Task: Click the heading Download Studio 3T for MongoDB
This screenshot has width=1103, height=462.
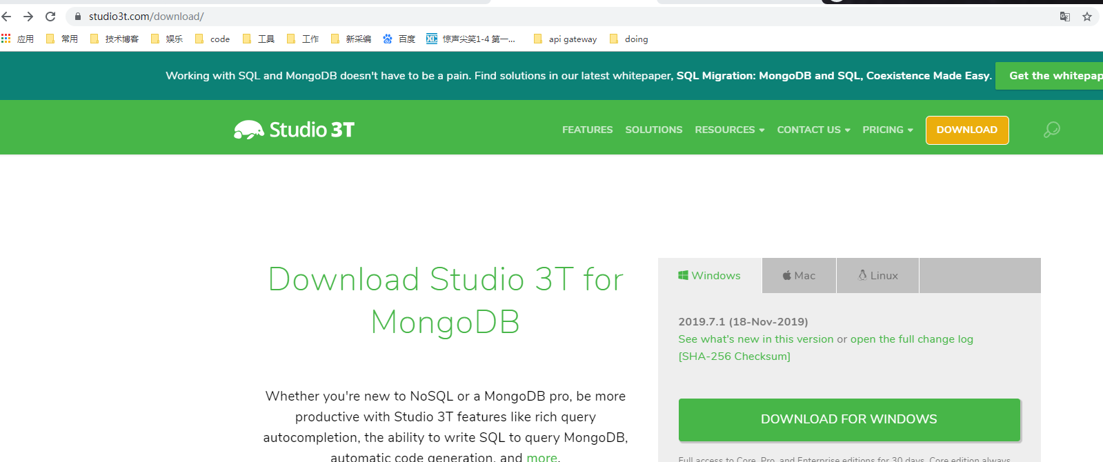Action: click(446, 301)
